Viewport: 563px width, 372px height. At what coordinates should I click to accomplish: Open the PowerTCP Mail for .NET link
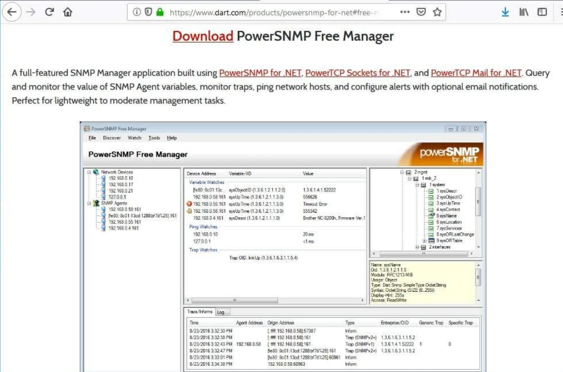(x=476, y=72)
